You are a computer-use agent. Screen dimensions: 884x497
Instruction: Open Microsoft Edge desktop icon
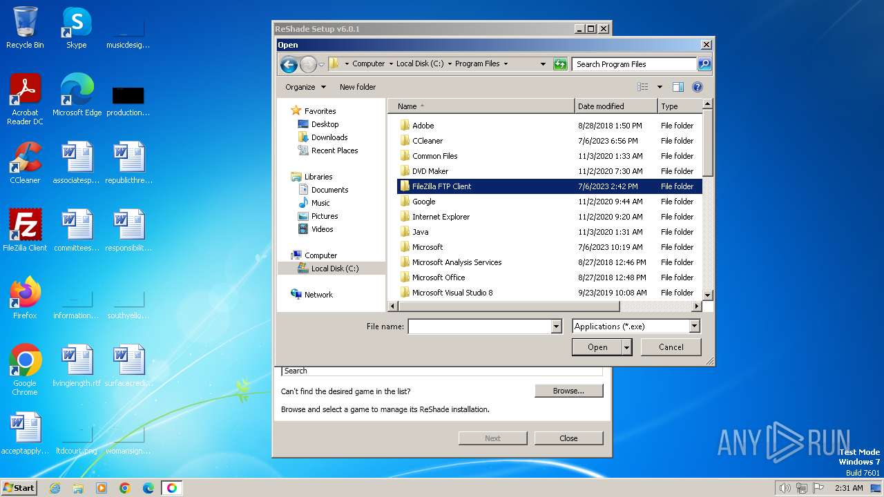tap(77, 95)
